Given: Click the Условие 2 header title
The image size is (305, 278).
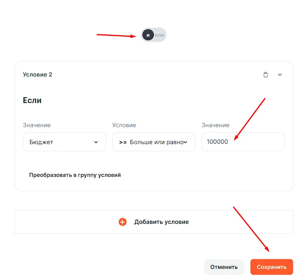Looking at the screenshot, I should pos(38,75).
